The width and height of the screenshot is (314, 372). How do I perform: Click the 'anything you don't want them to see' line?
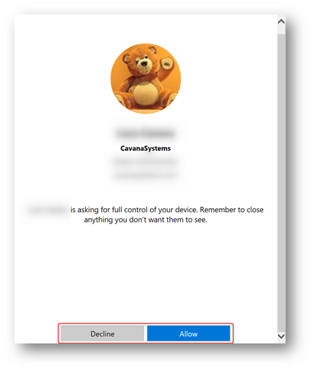pyautogui.click(x=145, y=220)
